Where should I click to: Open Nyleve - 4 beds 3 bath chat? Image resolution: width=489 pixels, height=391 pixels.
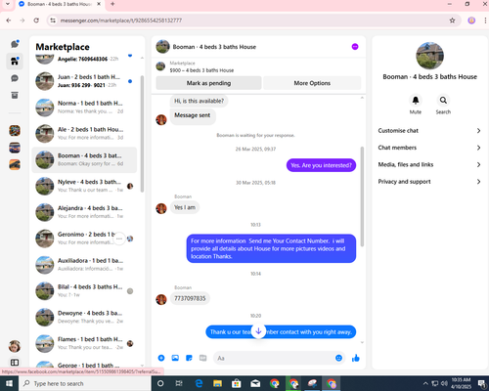point(84,186)
